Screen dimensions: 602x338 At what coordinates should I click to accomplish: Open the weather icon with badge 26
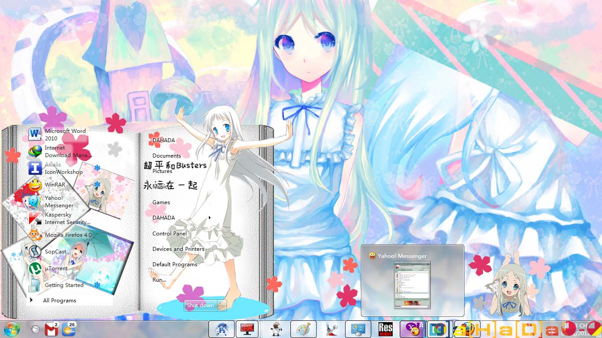pos(69,329)
